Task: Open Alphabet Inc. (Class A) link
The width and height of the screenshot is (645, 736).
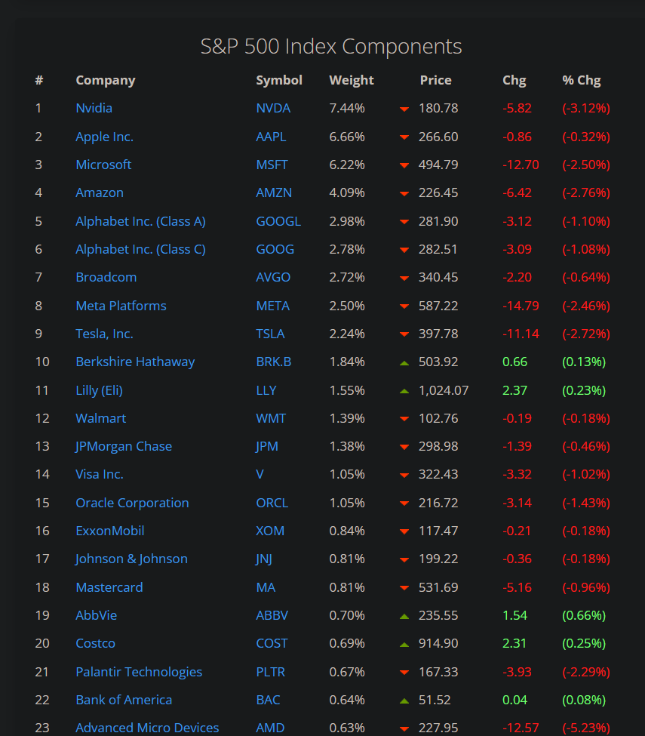Action: click(141, 221)
